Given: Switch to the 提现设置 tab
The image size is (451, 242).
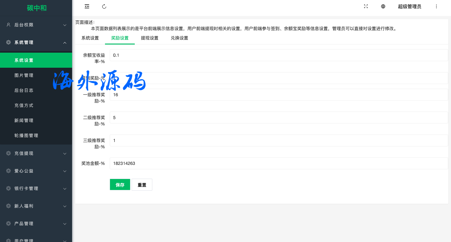Looking at the screenshot, I should [149, 38].
